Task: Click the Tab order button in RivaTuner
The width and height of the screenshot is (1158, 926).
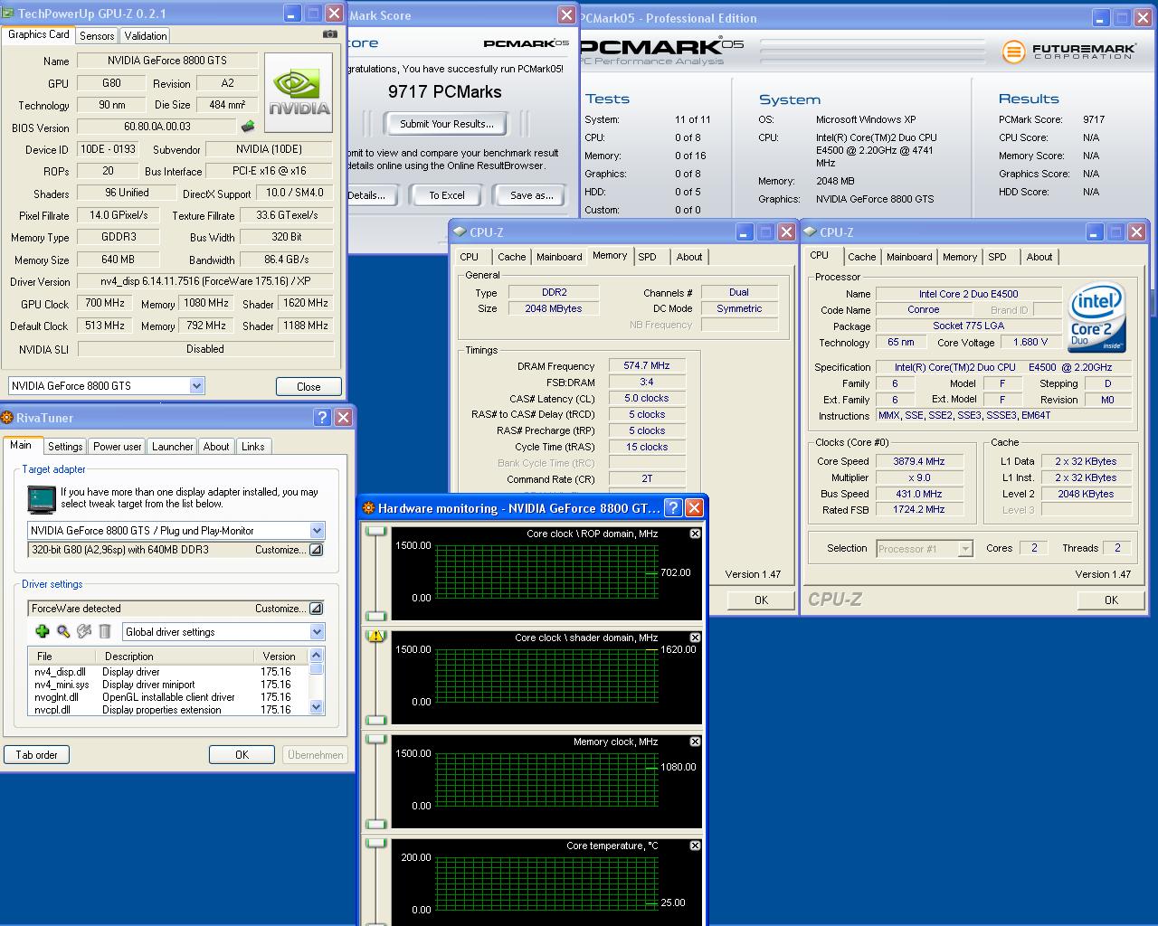Action: (36, 755)
